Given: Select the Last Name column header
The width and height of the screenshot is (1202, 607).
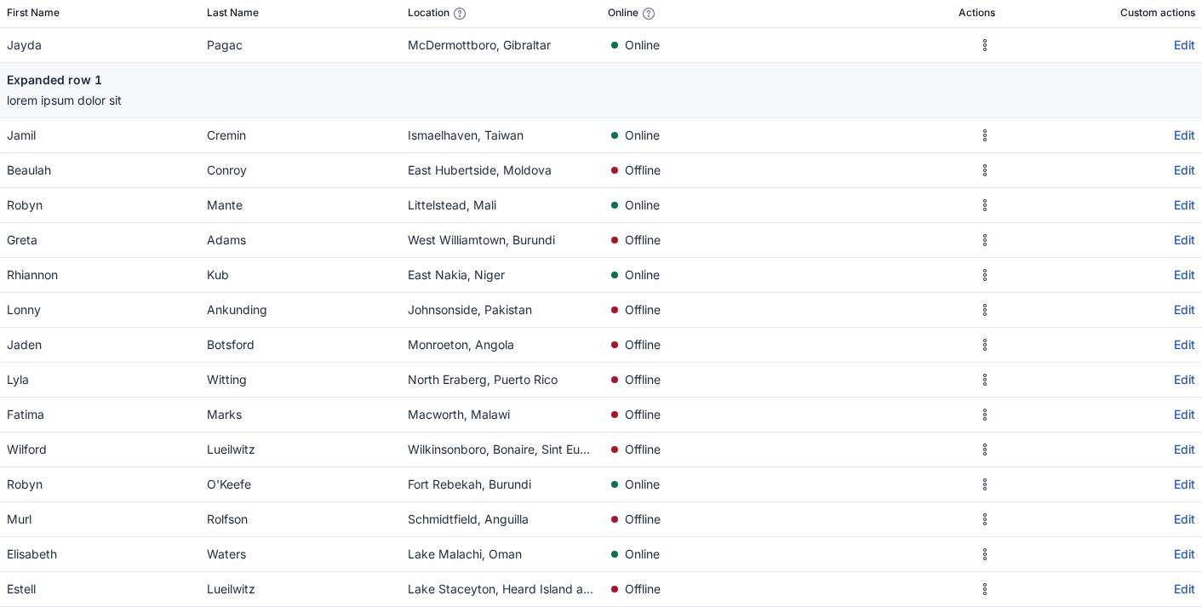Looking at the screenshot, I should [x=232, y=13].
